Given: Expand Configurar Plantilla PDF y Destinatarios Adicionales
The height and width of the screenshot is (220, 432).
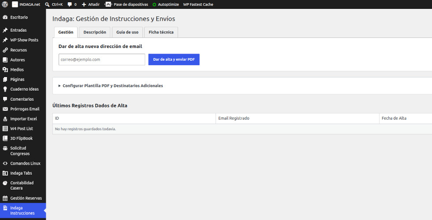Looking at the screenshot, I should [111, 85].
